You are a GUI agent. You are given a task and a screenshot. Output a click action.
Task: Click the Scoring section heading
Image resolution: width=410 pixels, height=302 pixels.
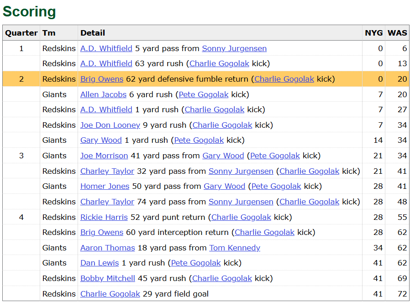[x=29, y=11]
